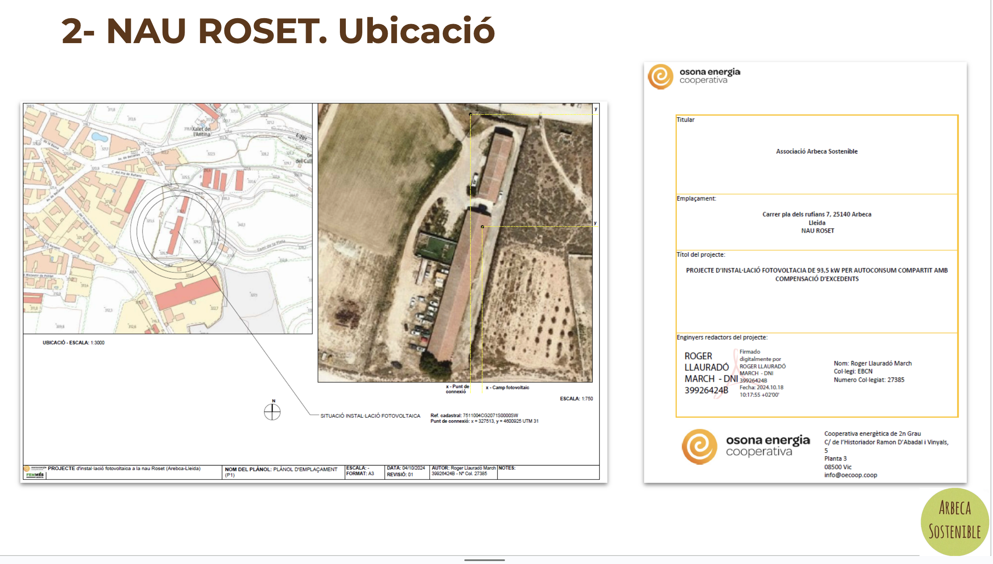Viewport: 993px width, 564px height.
Task: Click the osona energia spiral logo at top
Action: [x=660, y=77]
